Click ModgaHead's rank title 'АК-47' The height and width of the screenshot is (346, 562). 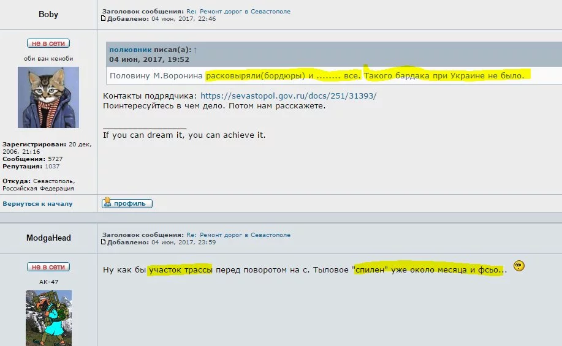click(48, 282)
